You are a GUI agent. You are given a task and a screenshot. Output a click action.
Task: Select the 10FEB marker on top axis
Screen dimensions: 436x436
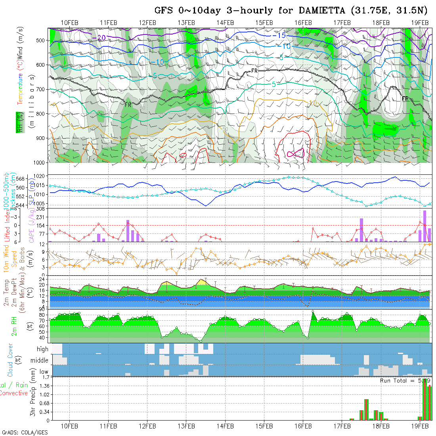[70, 23]
